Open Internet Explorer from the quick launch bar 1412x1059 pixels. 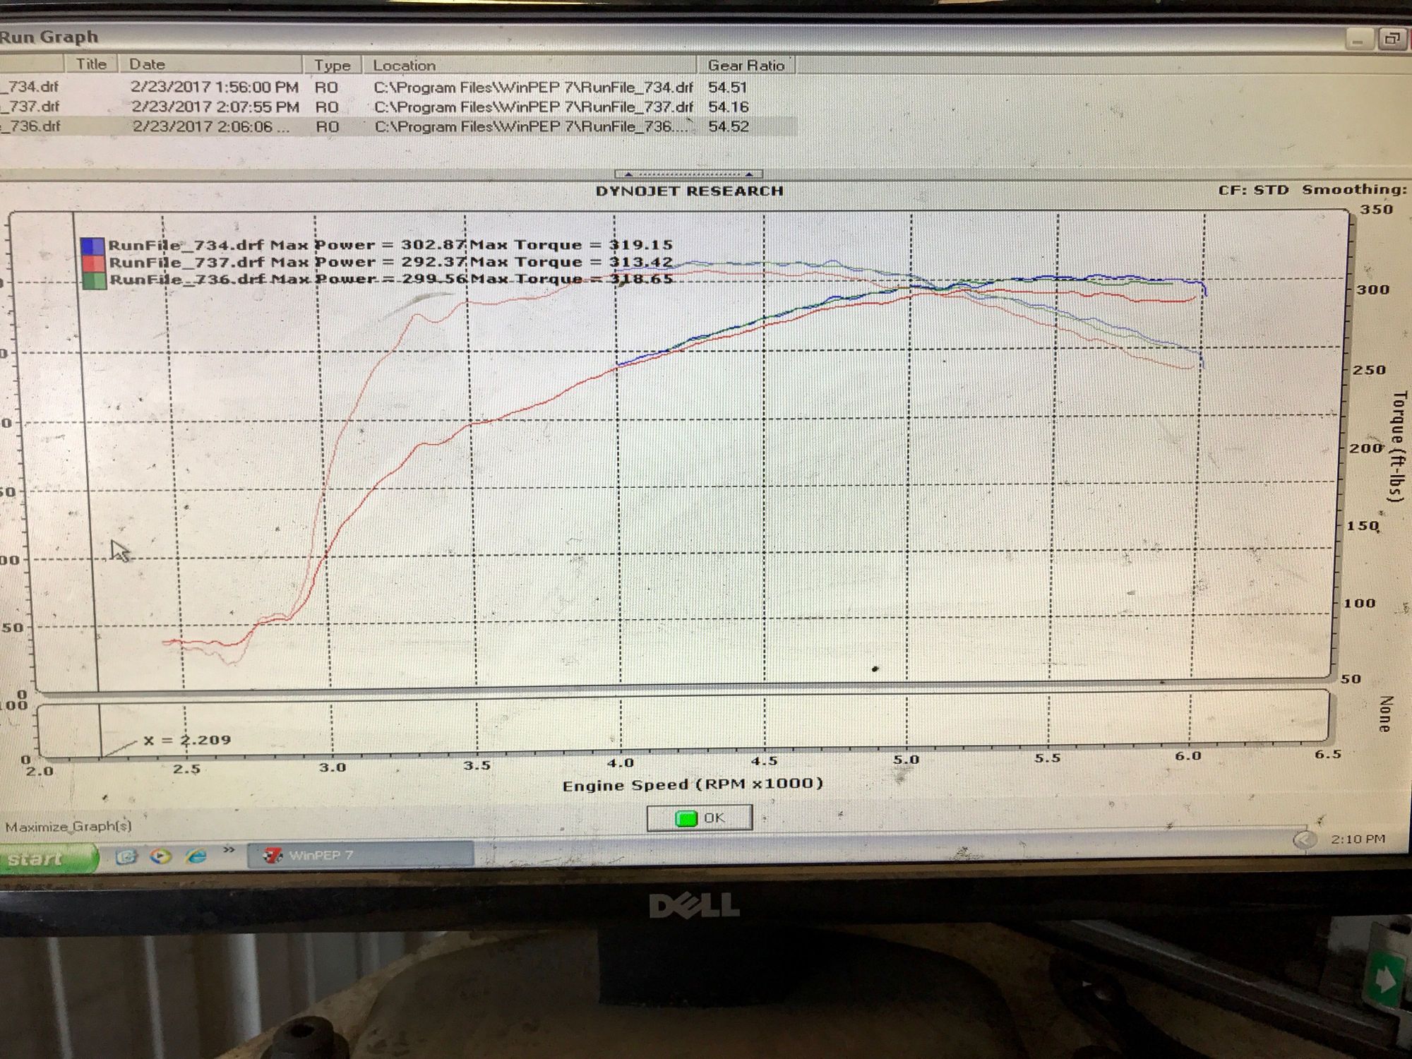(196, 856)
